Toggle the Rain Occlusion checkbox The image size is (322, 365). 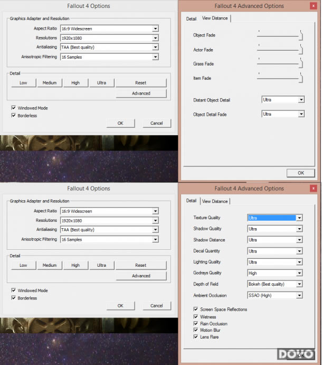[196, 324]
